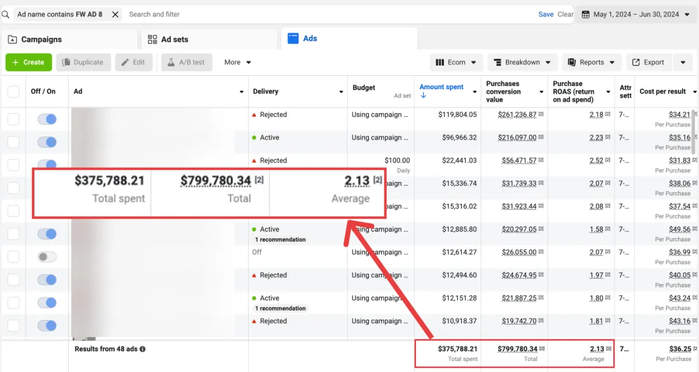Click the $56,471.57 purchases conversion value
Screen dimensions: 699x372
[x=520, y=161]
